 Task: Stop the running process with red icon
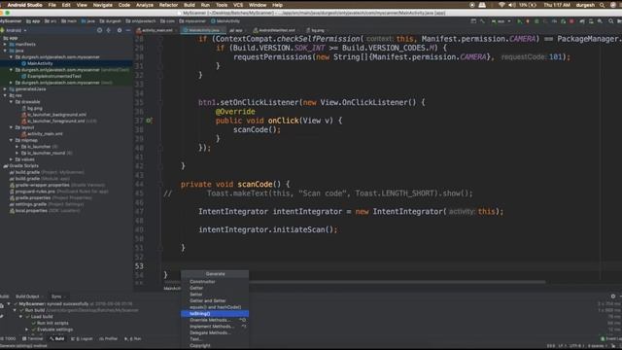[571, 21]
